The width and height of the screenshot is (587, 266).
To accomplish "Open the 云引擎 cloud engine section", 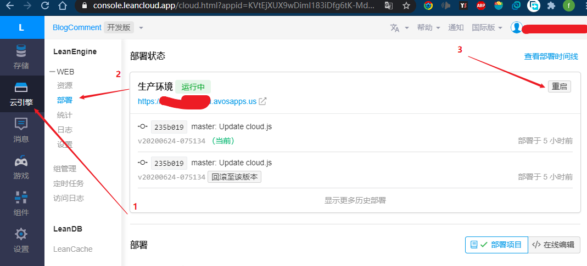I will coord(21,94).
